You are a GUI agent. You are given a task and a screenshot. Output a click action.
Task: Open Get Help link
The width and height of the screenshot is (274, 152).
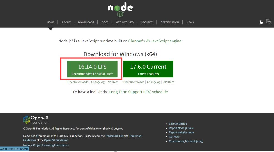coord(174,137)
